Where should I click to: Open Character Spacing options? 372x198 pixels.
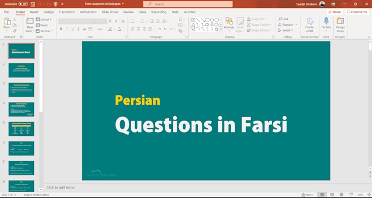click(x=91, y=29)
